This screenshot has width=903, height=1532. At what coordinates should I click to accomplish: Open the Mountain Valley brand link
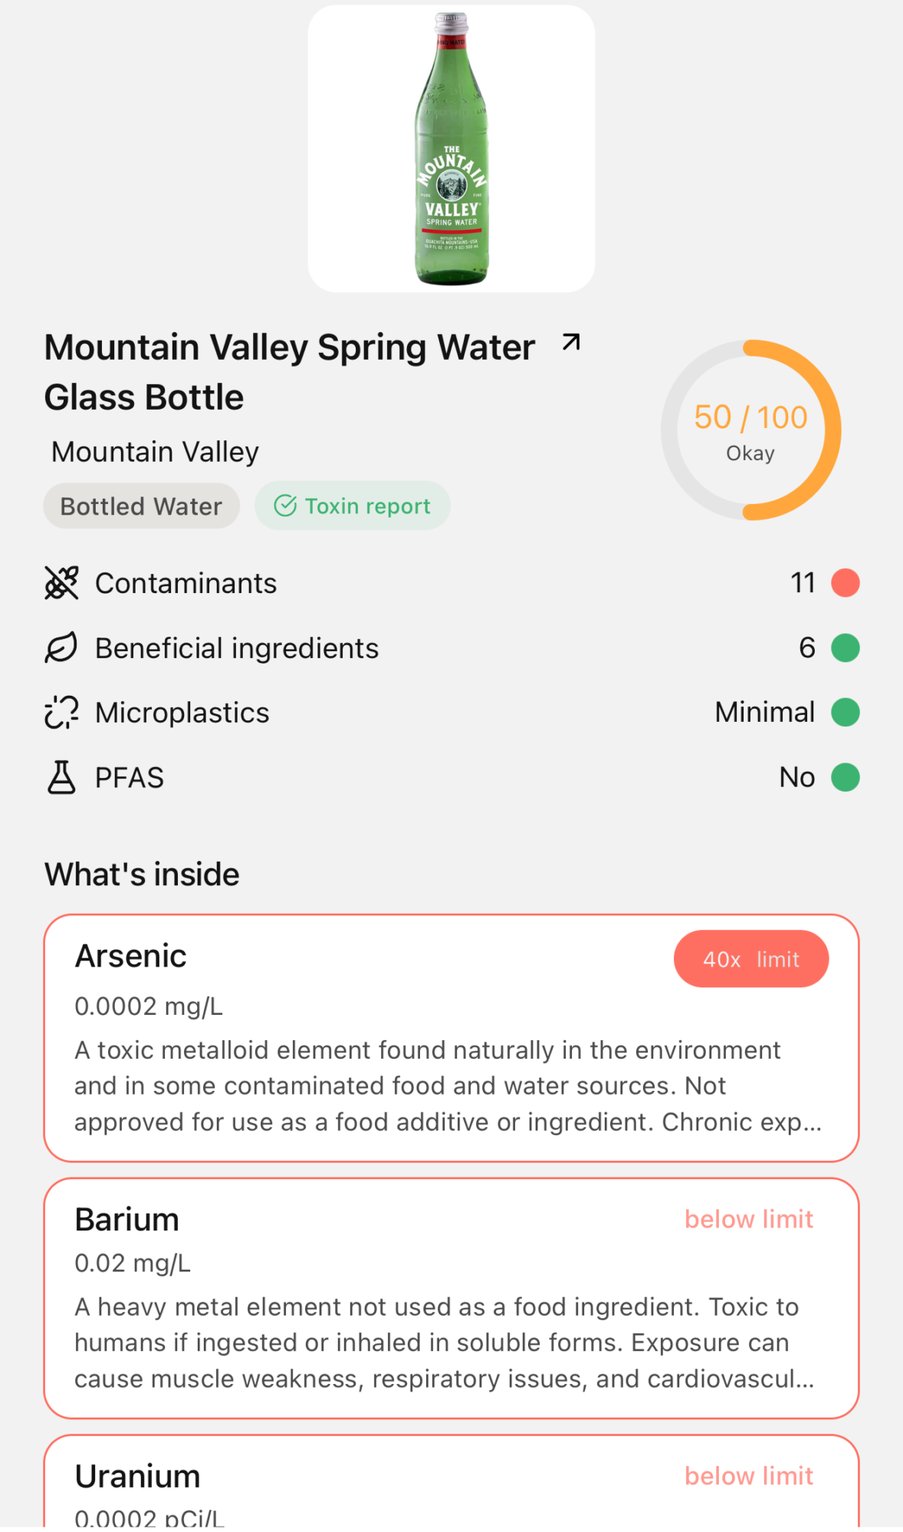tap(155, 452)
